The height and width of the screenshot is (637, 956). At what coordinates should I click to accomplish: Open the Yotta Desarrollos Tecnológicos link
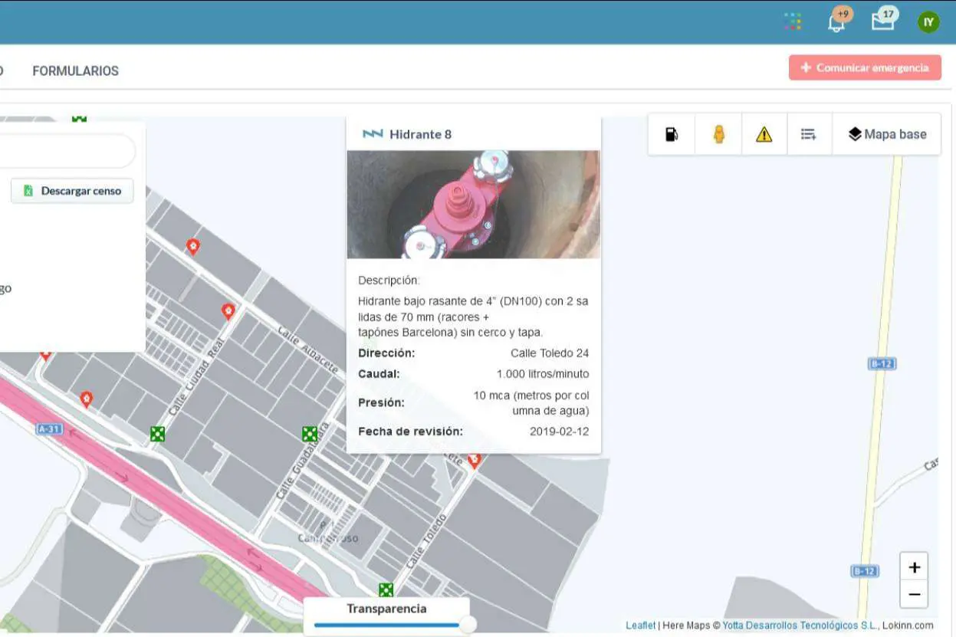(799, 626)
